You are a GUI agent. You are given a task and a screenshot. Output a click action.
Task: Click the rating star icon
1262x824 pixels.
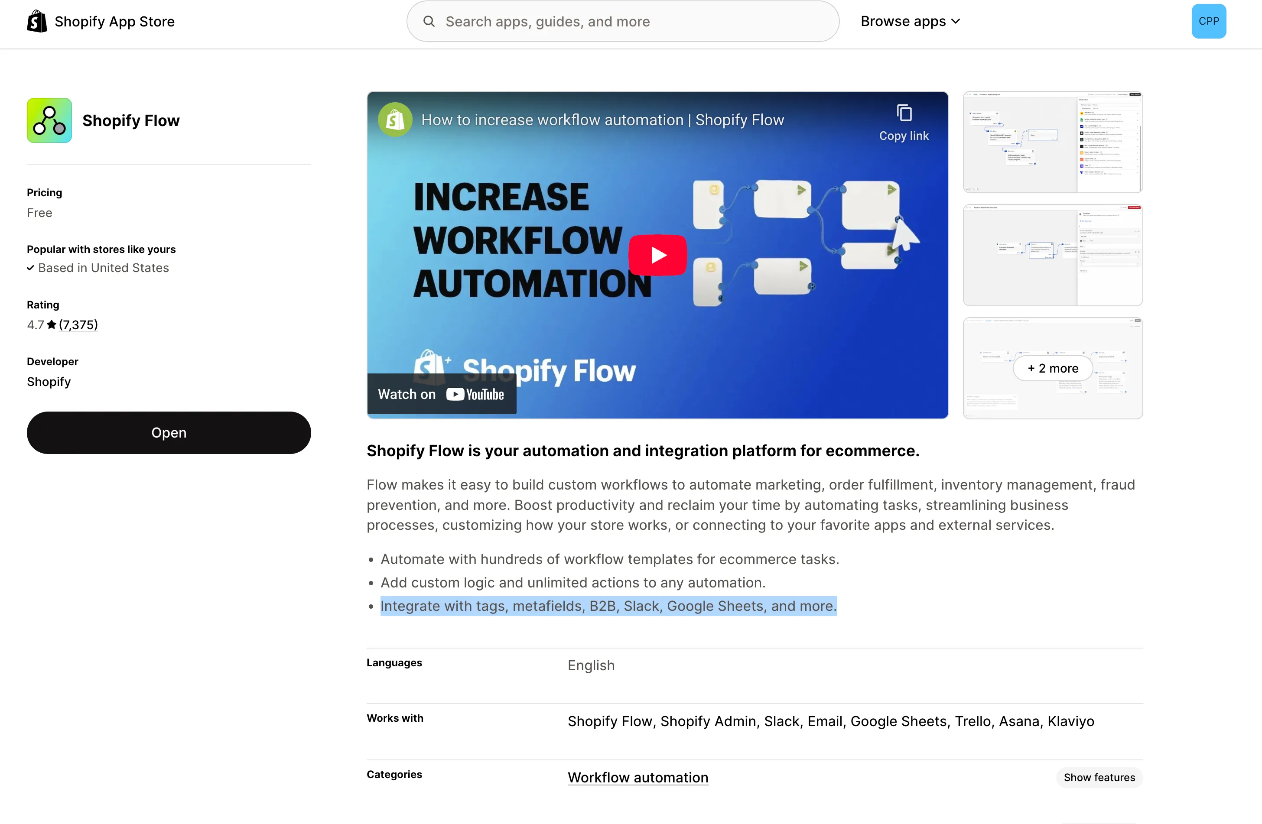pos(52,324)
